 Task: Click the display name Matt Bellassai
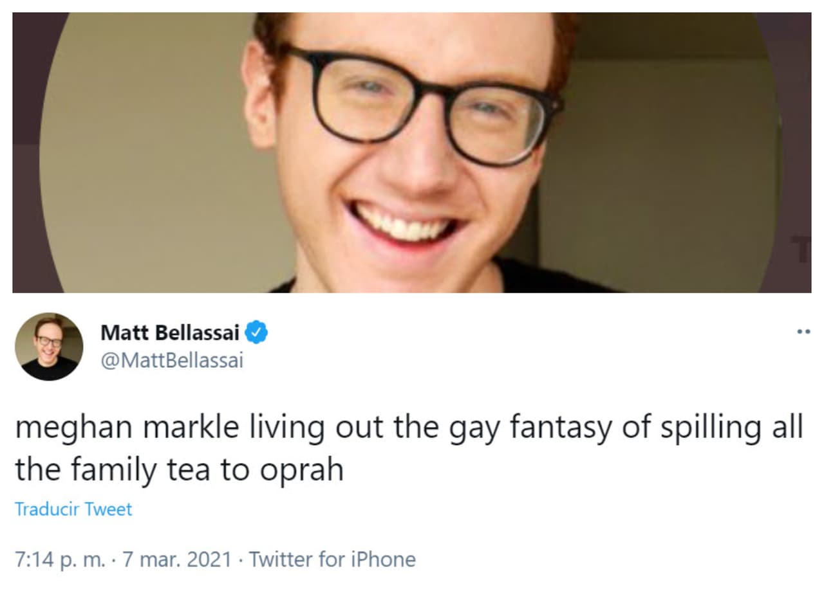click(171, 331)
